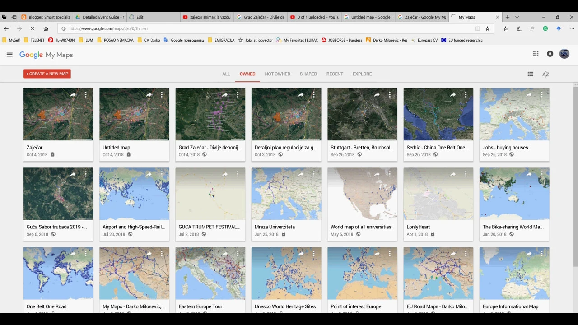Screen dimensions: 578x325
Task: Open My Maps - Darko Milosevic title
Action: tap(134, 306)
